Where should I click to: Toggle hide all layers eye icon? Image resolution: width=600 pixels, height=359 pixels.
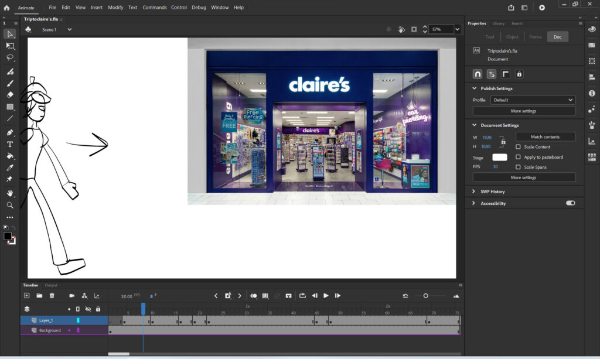point(88,309)
